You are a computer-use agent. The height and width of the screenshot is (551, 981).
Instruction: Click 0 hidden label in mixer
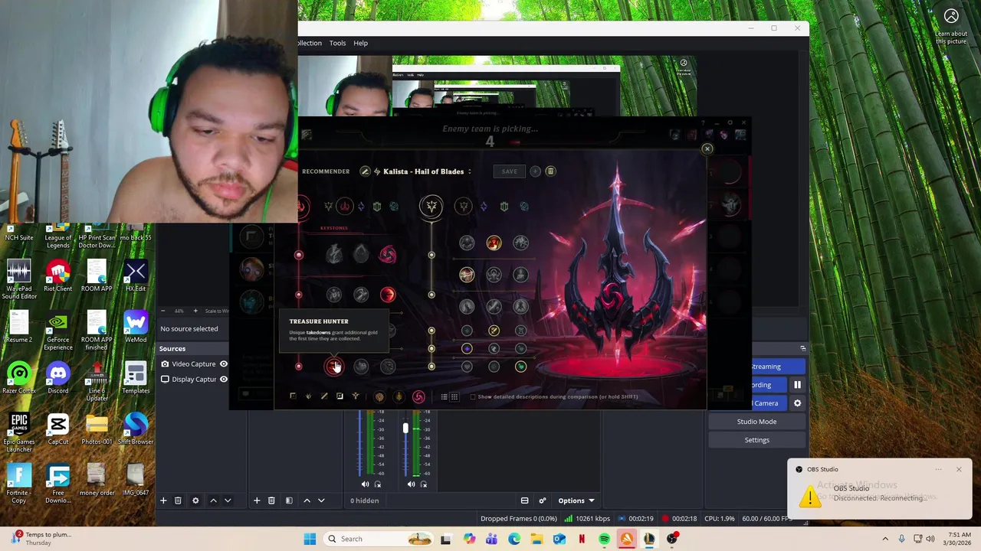364,500
